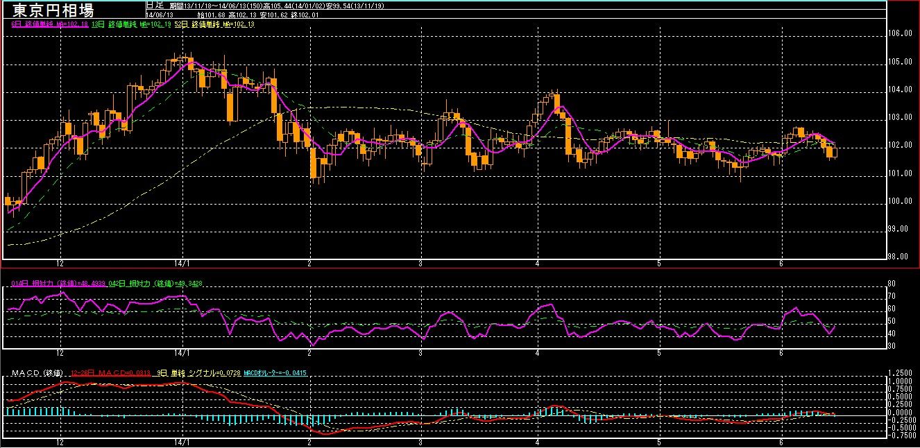Click the 高105.44(14/01/02) high value text
Viewport: 920px width, 448px height.
click(293, 6)
